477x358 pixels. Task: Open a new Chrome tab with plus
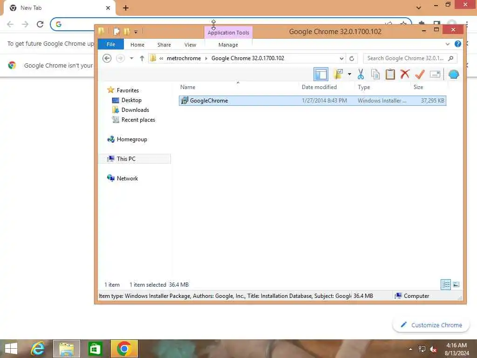pos(126,8)
